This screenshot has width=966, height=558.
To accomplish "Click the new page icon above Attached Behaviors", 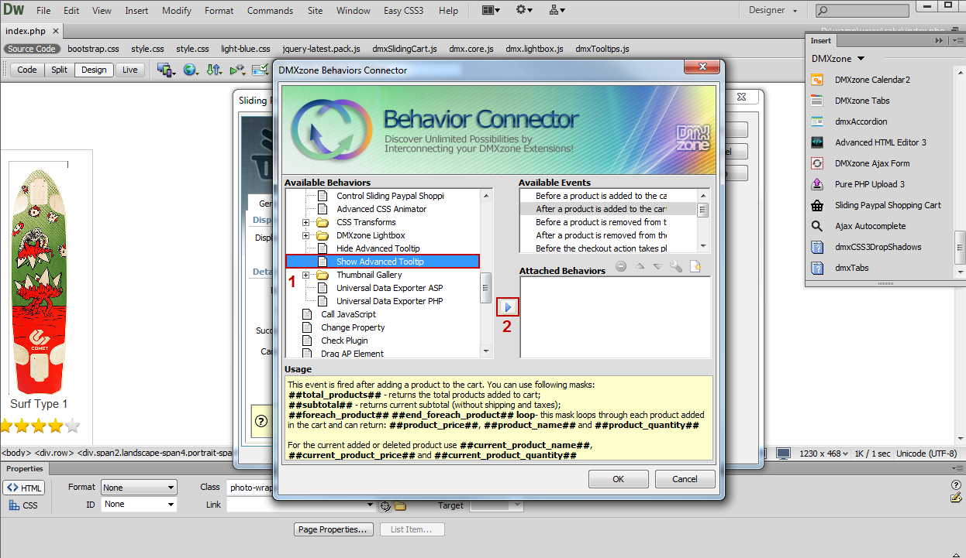I will pos(695,267).
